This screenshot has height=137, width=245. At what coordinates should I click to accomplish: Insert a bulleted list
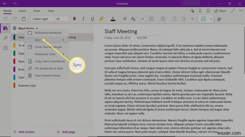tap(151, 19)
